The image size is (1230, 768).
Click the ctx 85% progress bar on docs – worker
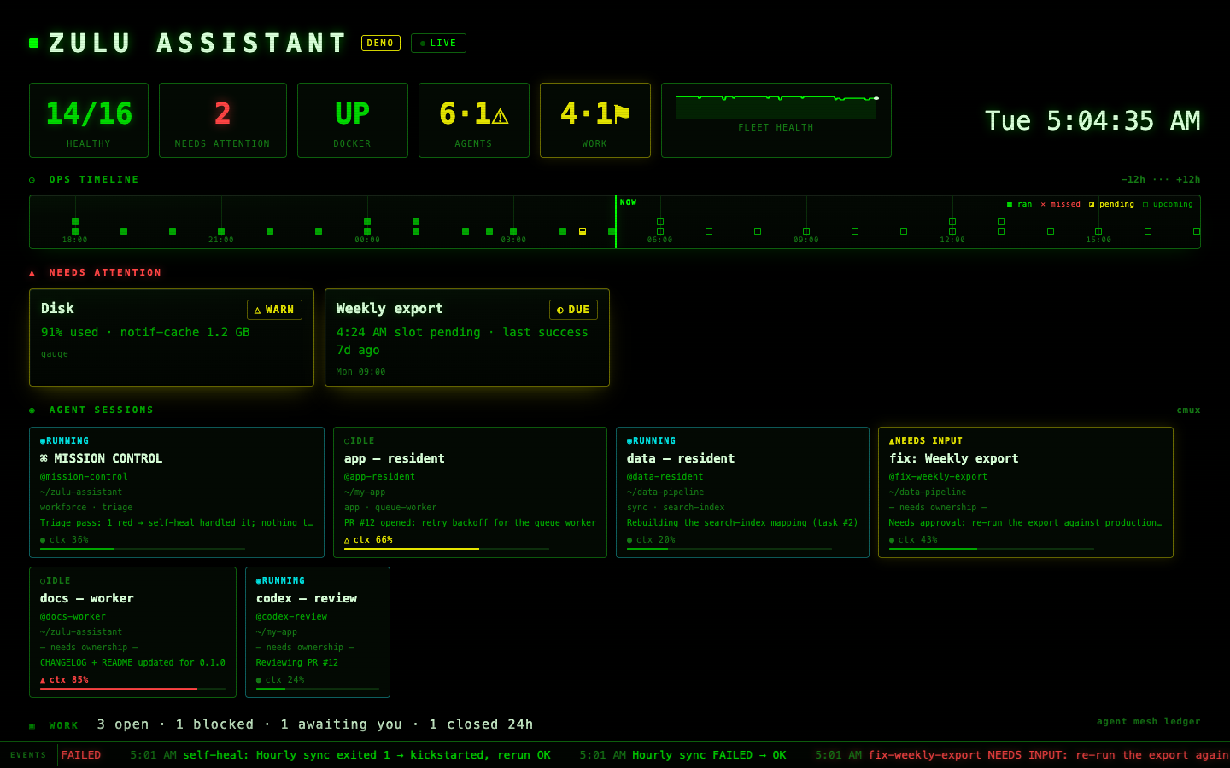[133, 689]
